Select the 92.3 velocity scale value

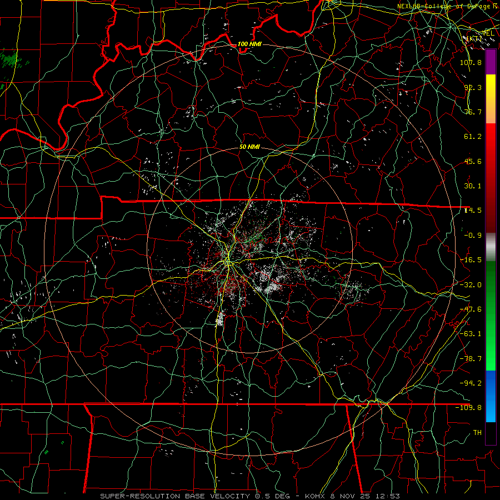click(x=473, y=87)
